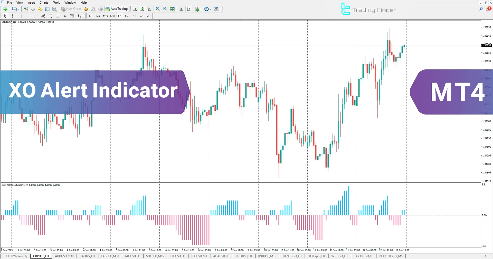Select the Equidistant Channel tool

coord(43,16)
